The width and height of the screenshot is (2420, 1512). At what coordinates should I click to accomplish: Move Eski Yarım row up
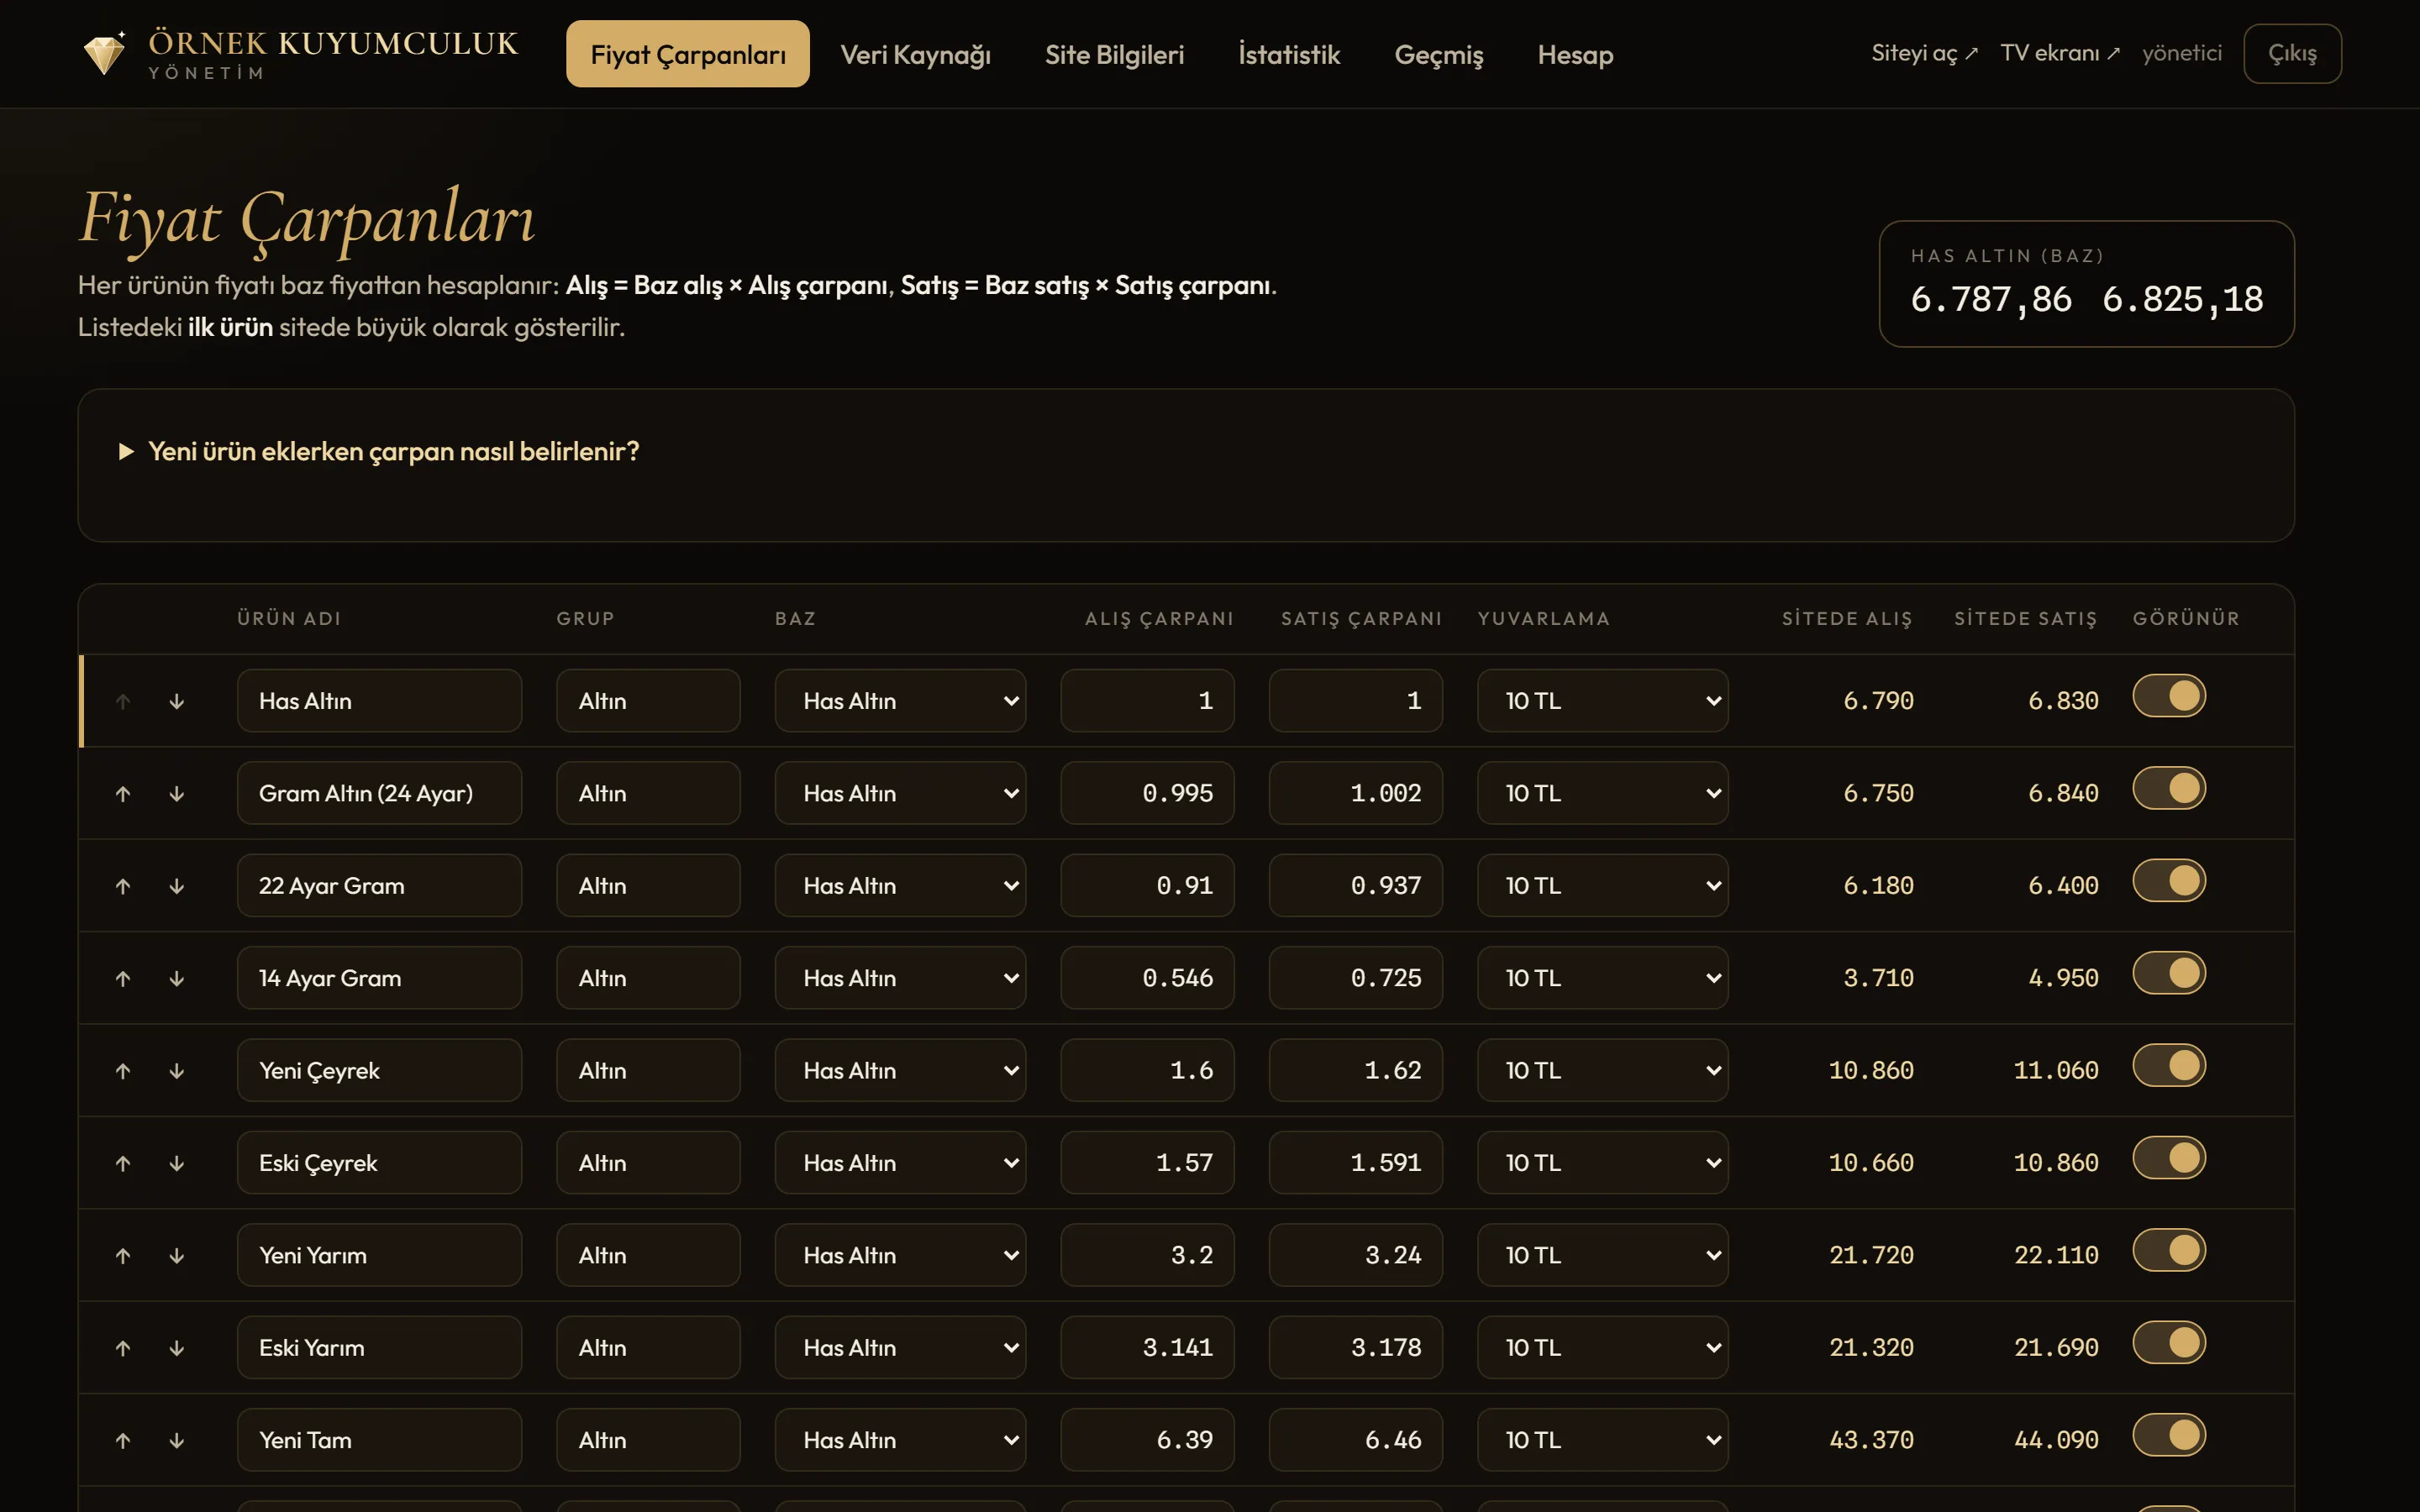tap(123, 1348)
